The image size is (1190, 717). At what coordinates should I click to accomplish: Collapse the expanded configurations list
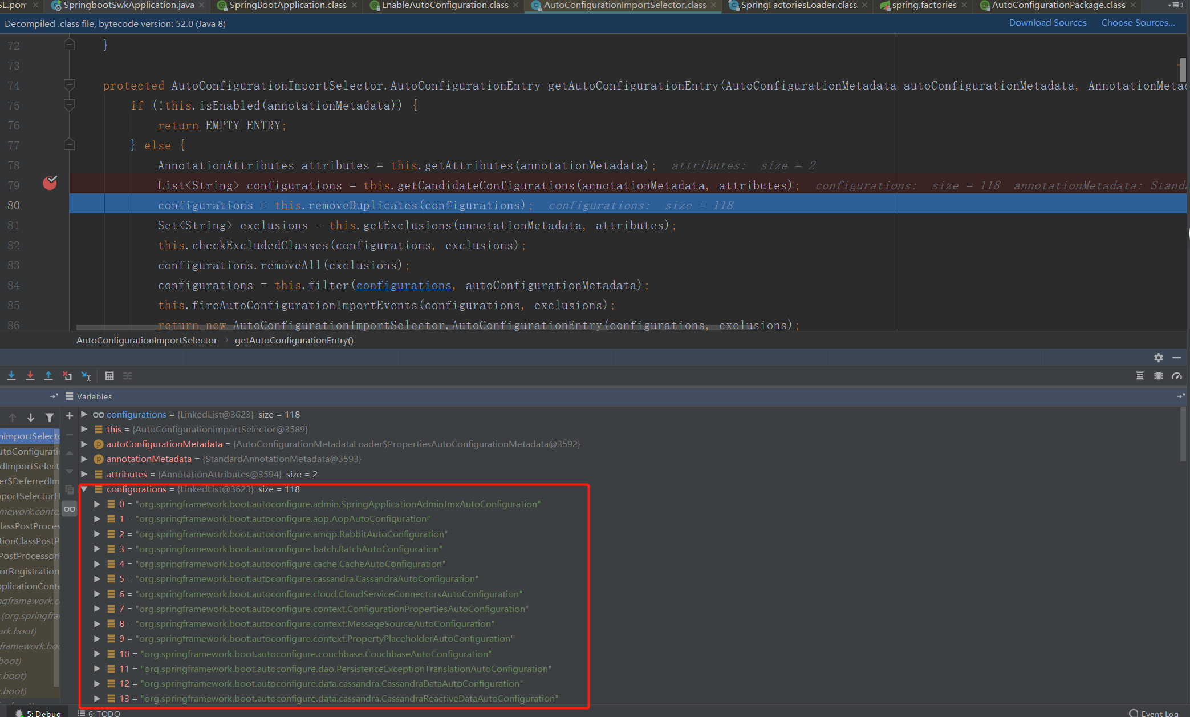pyautogui.click(x=84, y=489)
